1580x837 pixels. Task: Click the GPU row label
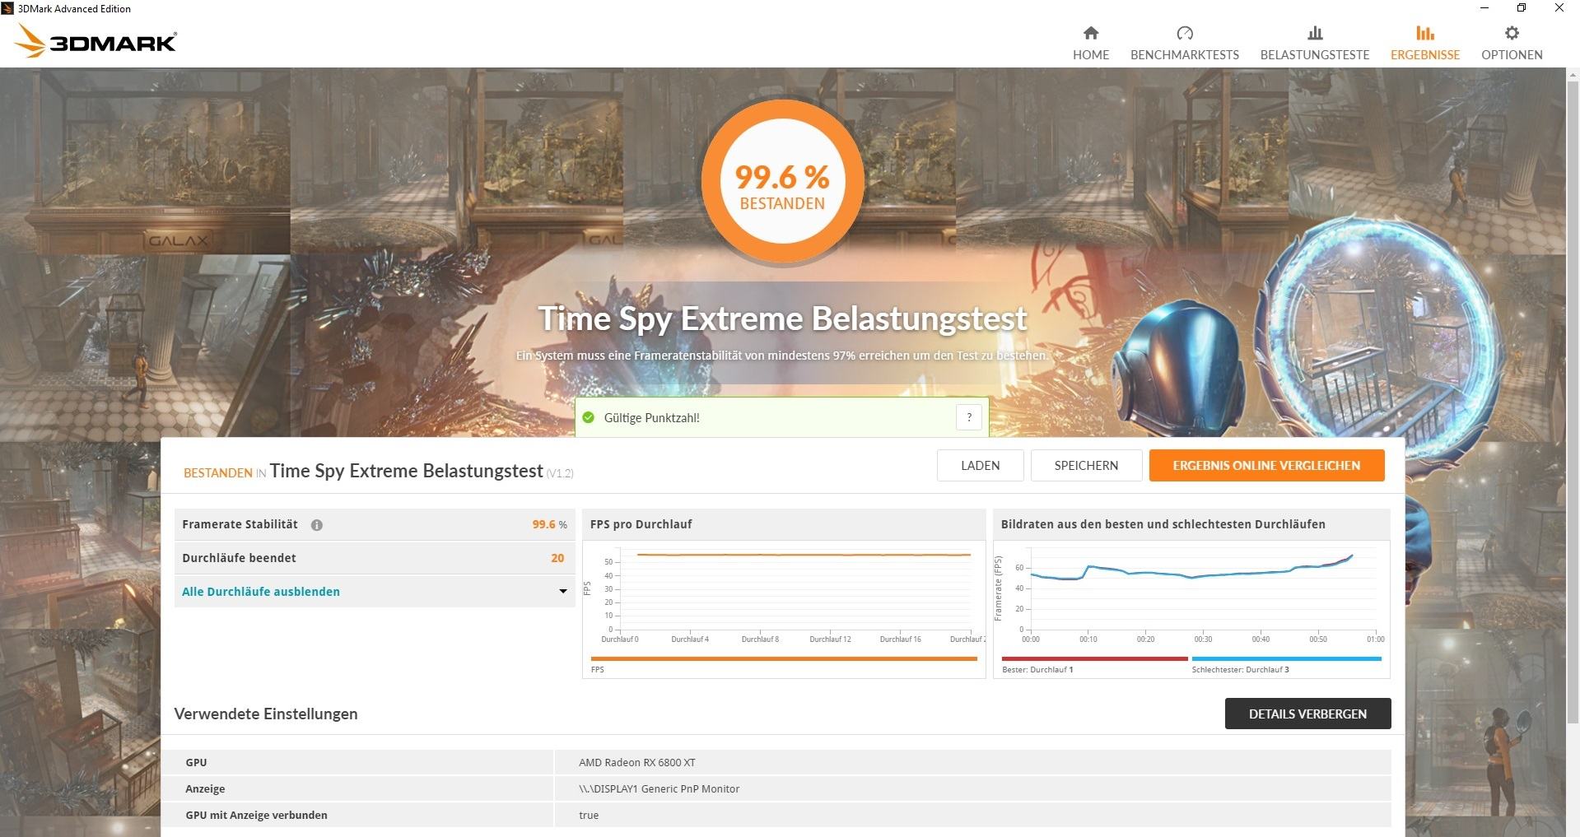pyautogui.click(x=196, y=762)
